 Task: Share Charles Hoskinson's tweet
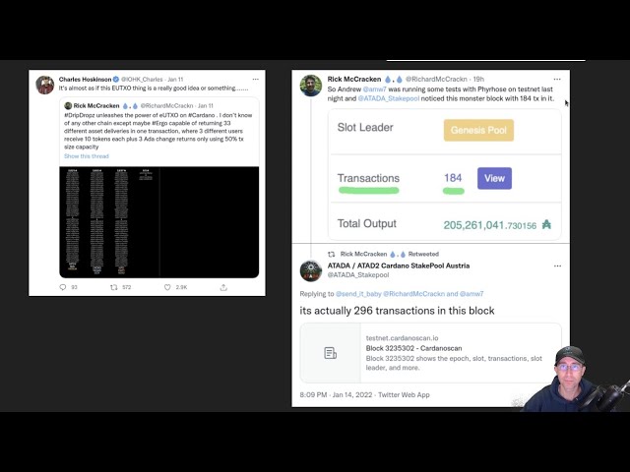223,287
